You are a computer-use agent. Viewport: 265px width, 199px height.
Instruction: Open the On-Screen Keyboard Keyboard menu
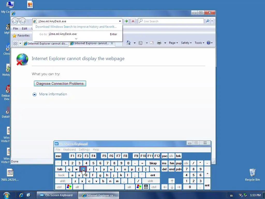pos(69,150)
